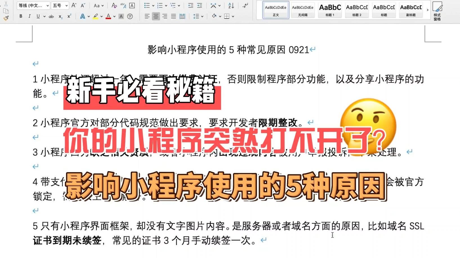Open the line spacing options
460x258 pixels.
(x=196, y=16)
